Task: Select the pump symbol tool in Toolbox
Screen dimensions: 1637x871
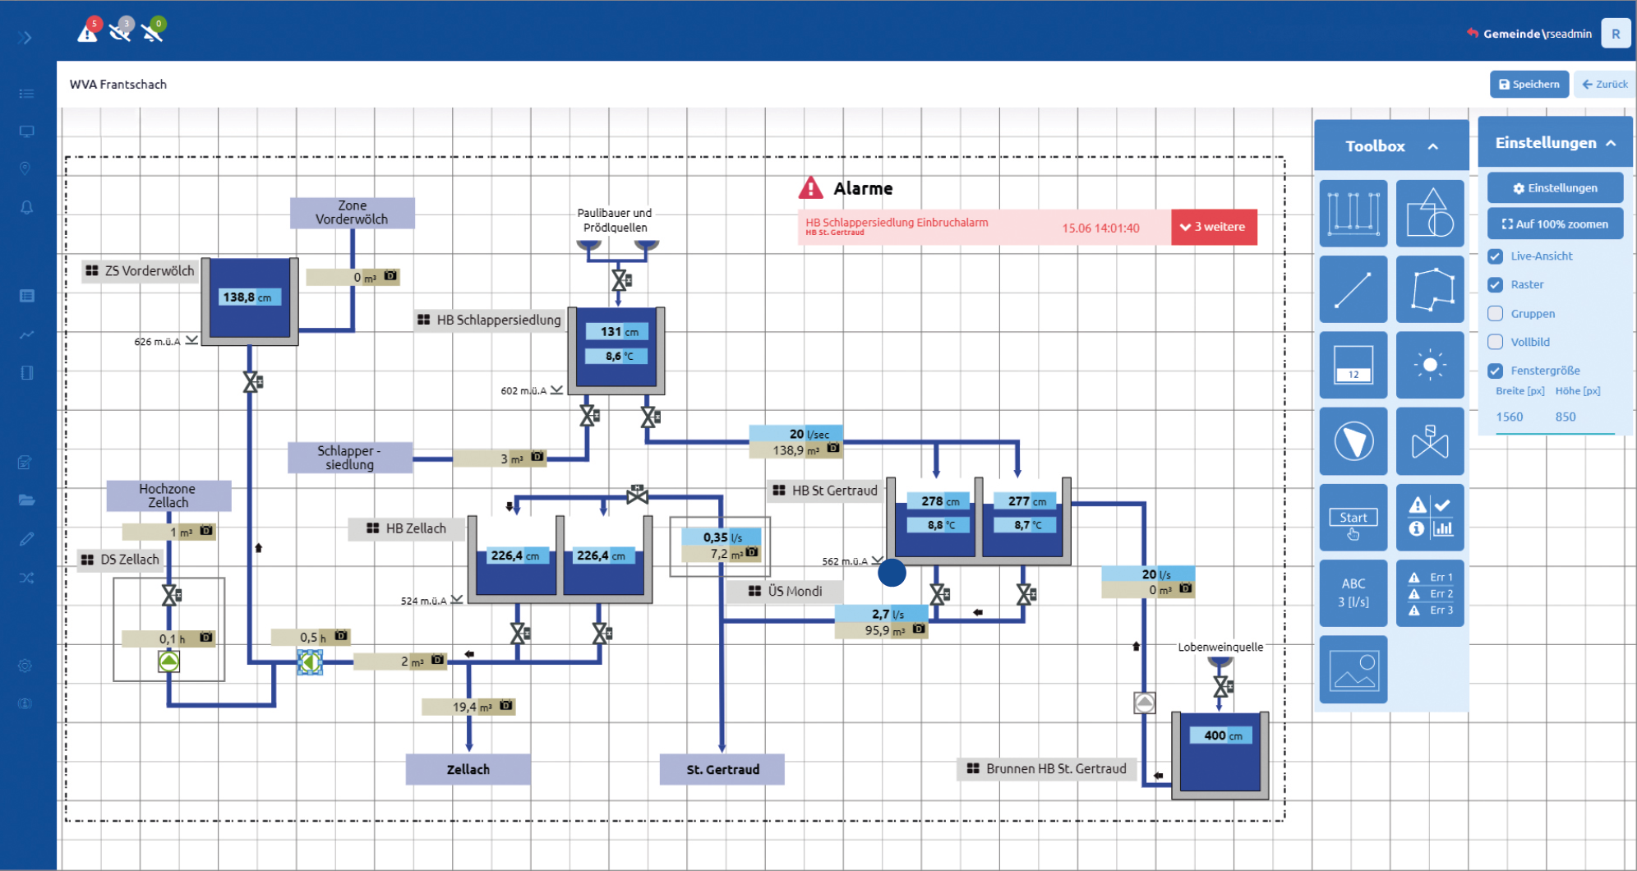Action: [x=1353, y=441]
